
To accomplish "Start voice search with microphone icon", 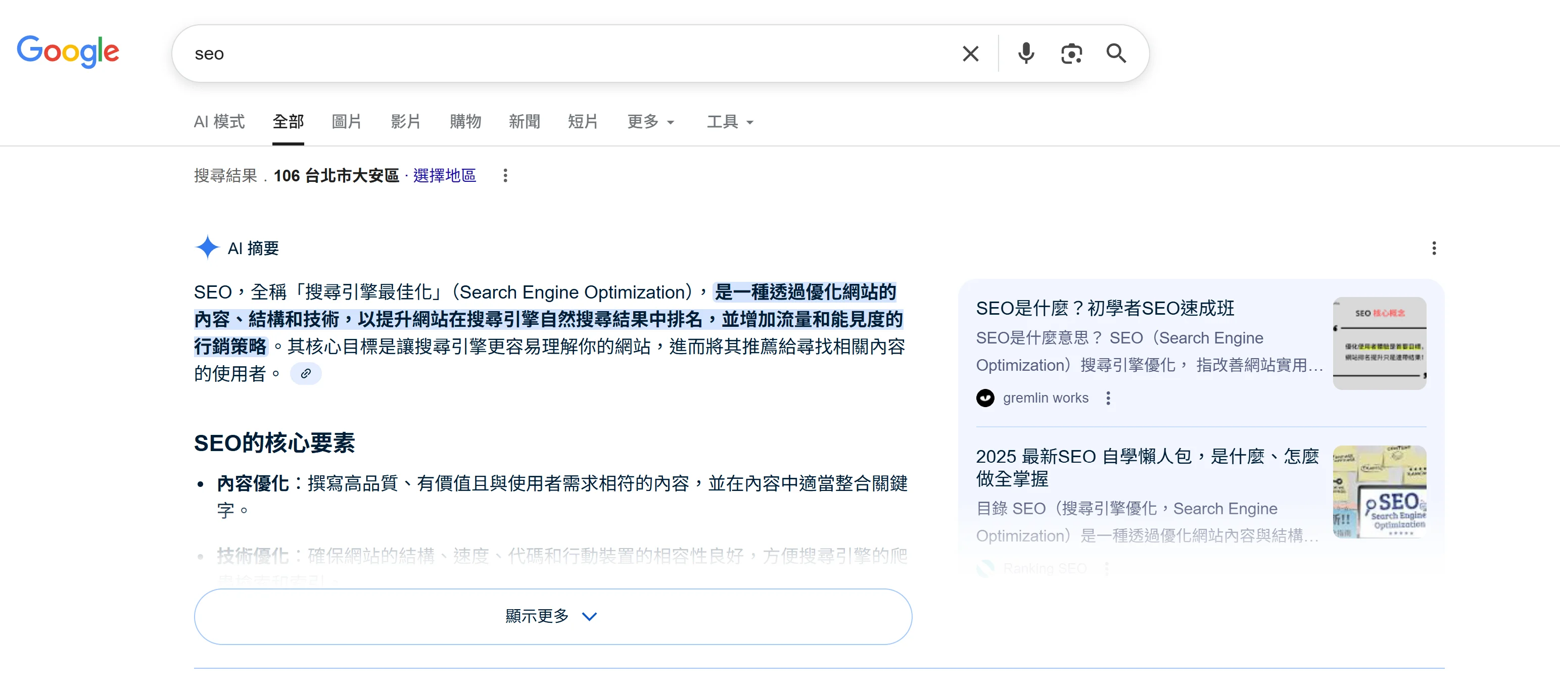I will pyautogui.click(x=1026, y=54).
